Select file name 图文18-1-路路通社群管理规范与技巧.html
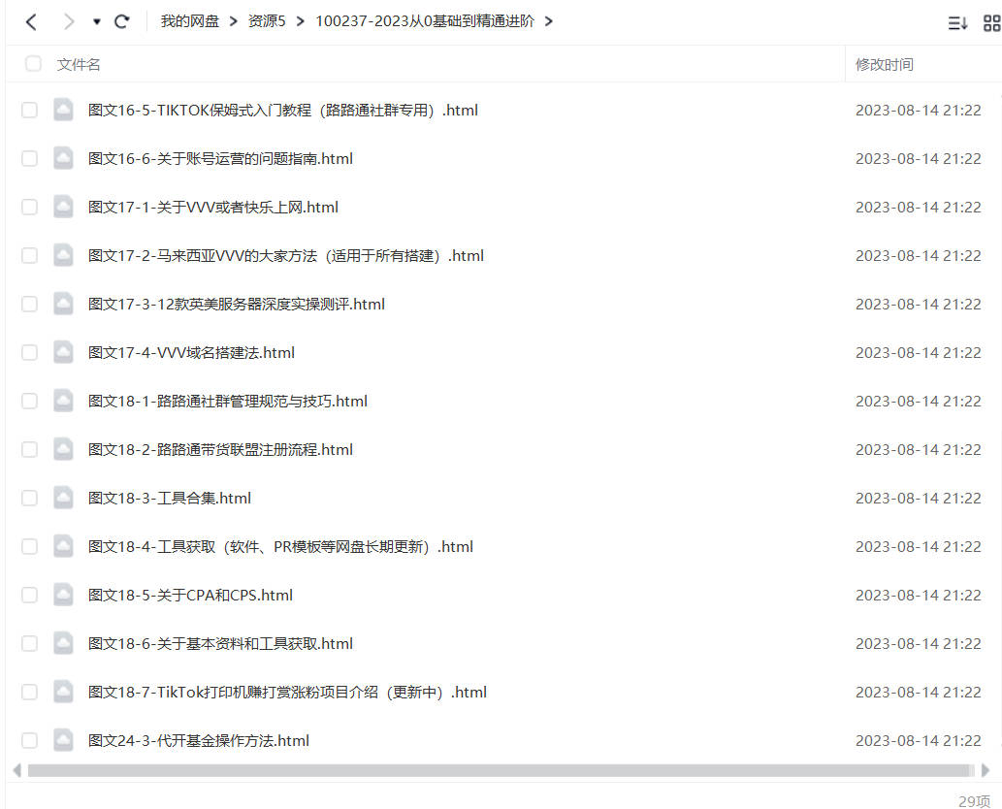Screen dimensions: 1002x809 click(x=228, y=402)
